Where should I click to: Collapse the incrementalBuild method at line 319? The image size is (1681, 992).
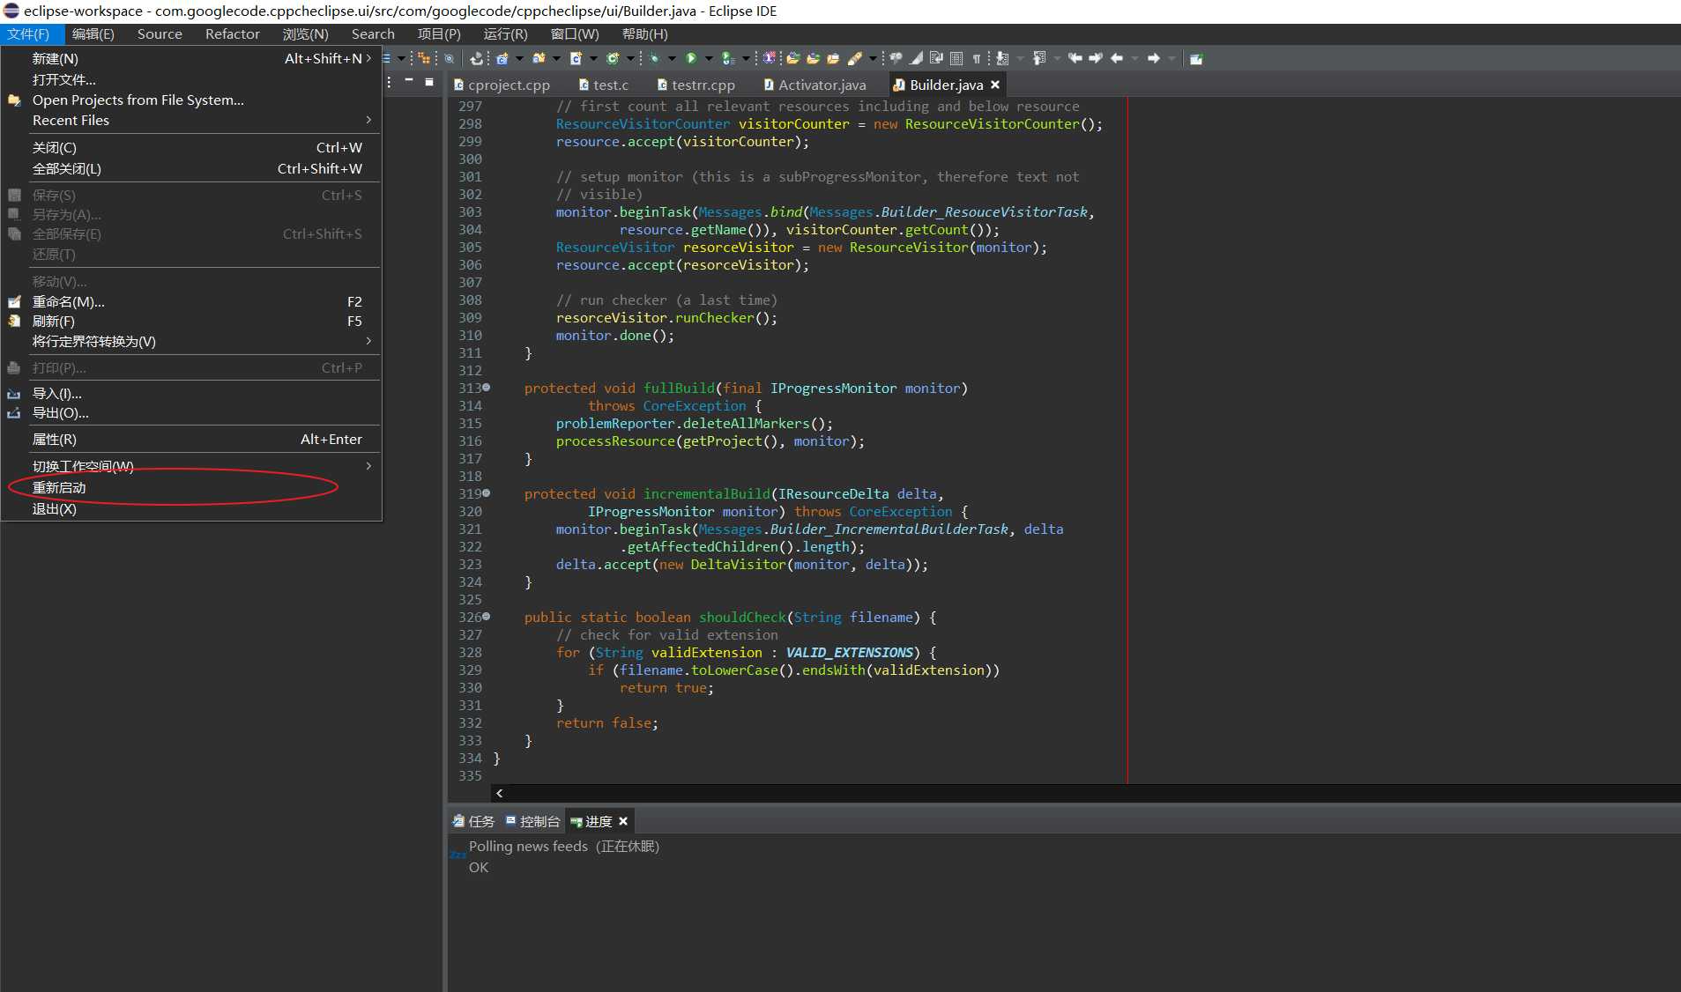click(486, 493)
